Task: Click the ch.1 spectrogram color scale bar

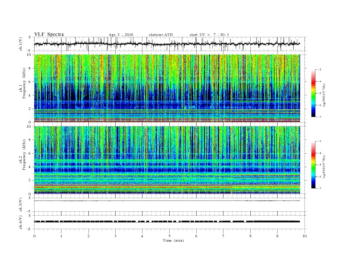Action: point(314,93)
